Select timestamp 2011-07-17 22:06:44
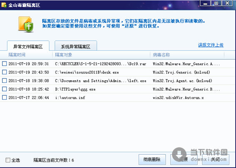 pyautogui.click(x=29, y=97)
